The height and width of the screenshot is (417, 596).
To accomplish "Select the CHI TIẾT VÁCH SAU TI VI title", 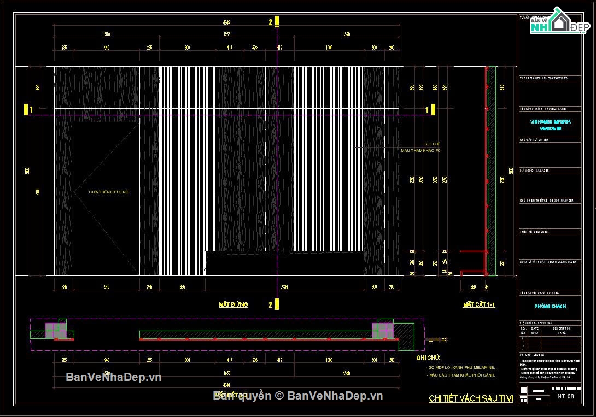I will point(471,398).
